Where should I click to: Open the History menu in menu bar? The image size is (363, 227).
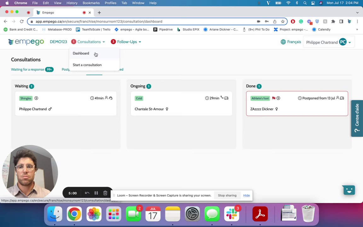click(72, 3)
